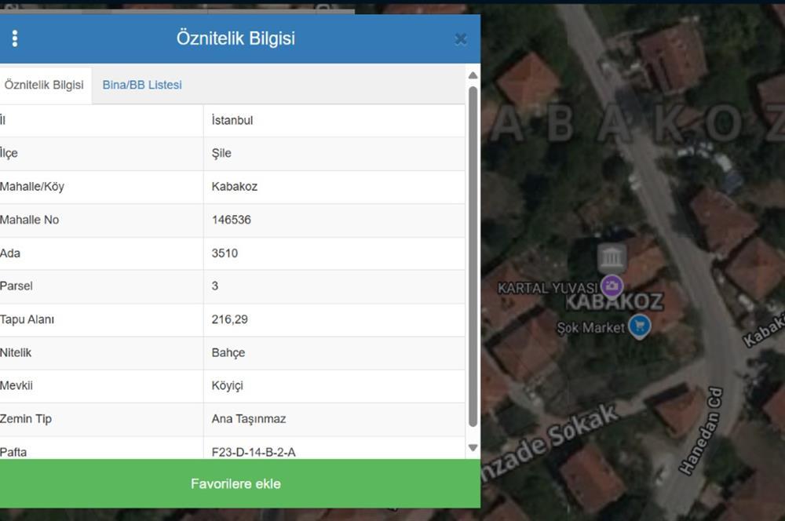Select the Öznitelik Bilgisi tab
This screenshot has height=521, width=785.
point(45,85)
